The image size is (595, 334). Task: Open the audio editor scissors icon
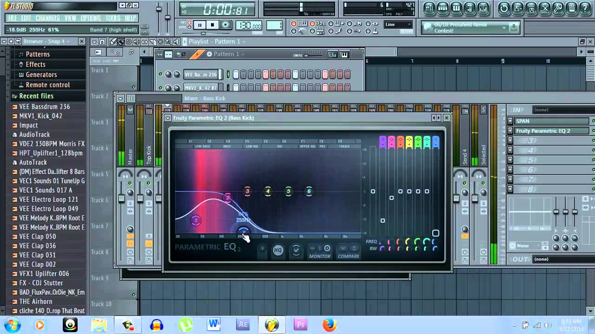coord(544,8)
